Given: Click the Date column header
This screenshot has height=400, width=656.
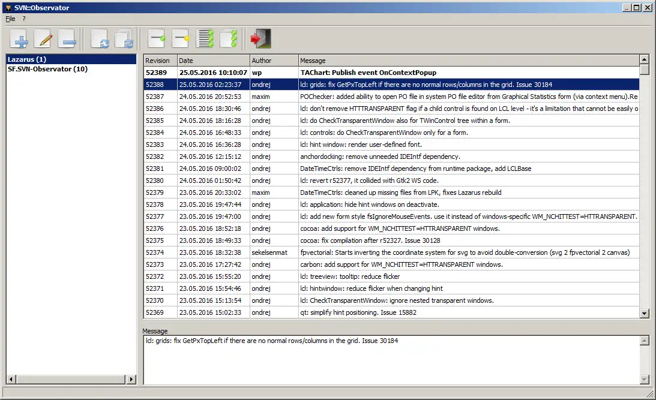Looking at the screenshot, I should pyautogui.click(x=186, y=61).
